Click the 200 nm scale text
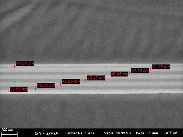Image resolution: width=183 pixels, height=137 pixels. click(7, 130)
